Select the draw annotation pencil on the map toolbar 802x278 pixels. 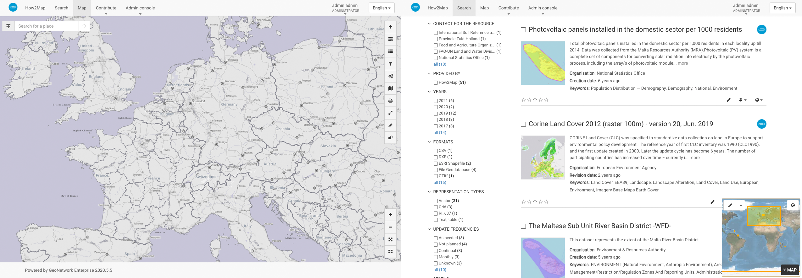pos(390,126)
